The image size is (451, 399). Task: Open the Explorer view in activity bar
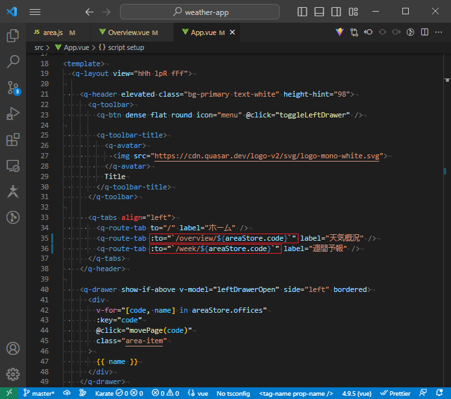[13, 36]
